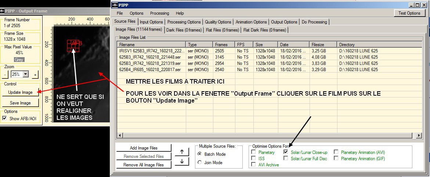Viewport: 430px width, 177px height.
Task: Switch to Processing Options tab
Action: [x=184, y=22]
